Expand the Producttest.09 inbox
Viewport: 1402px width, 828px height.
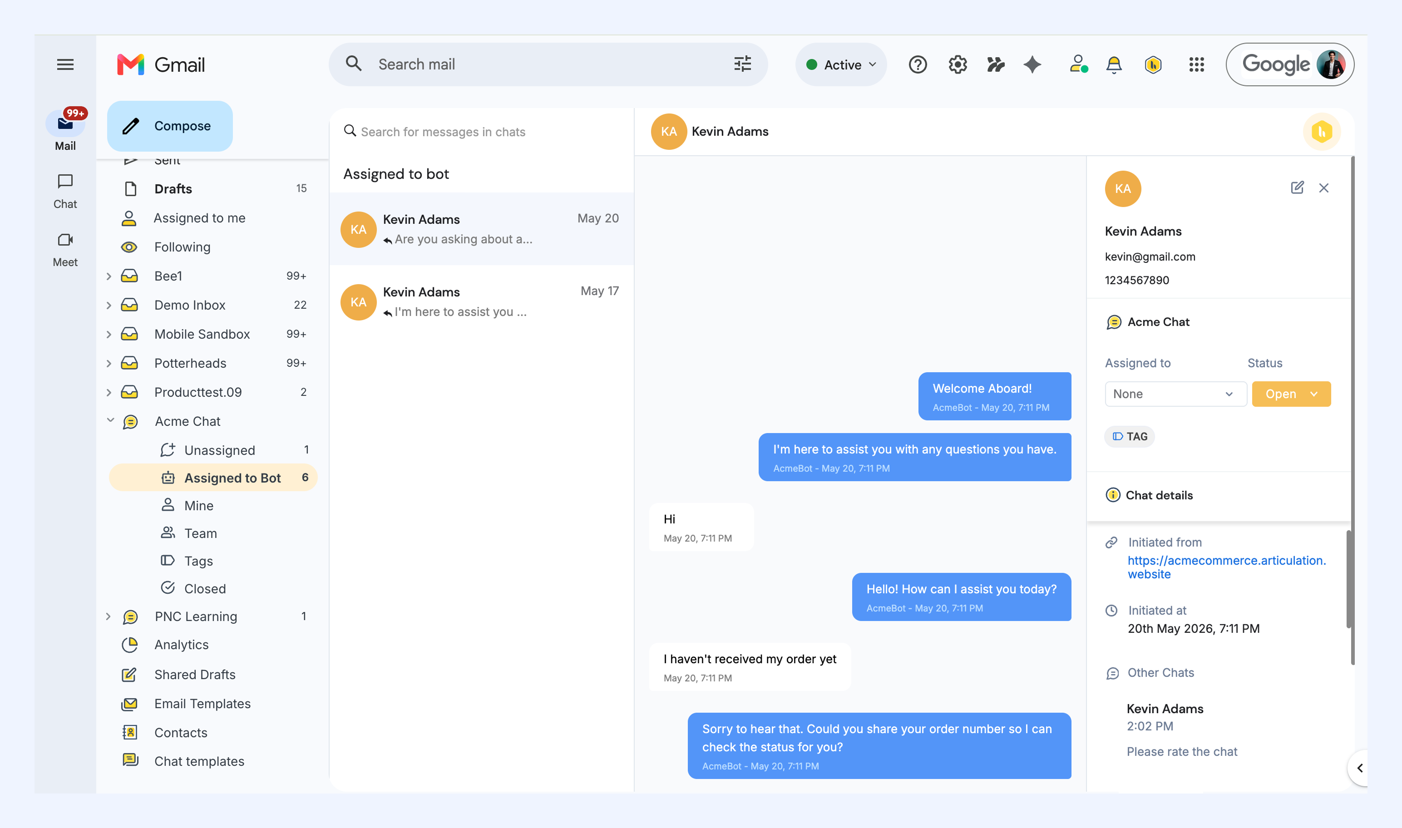click(109, 392)
